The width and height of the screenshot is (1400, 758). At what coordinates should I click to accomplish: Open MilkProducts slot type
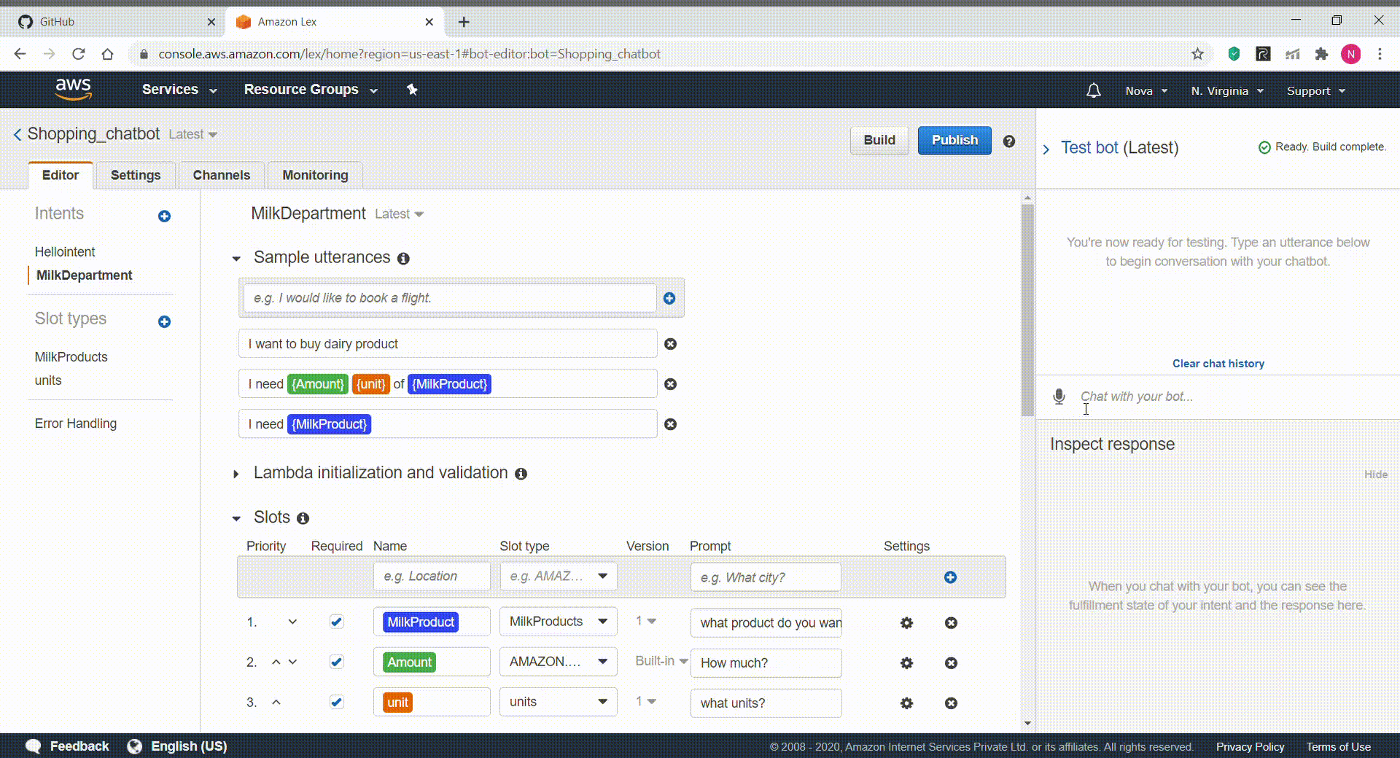click(x=71, y=357)
